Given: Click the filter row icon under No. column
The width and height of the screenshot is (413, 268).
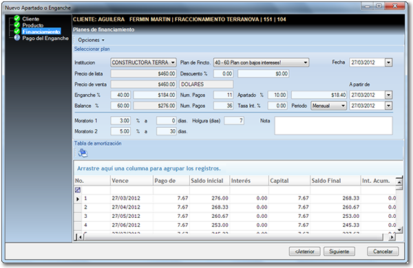Looking at the screenshot, I should pos(78,190).
